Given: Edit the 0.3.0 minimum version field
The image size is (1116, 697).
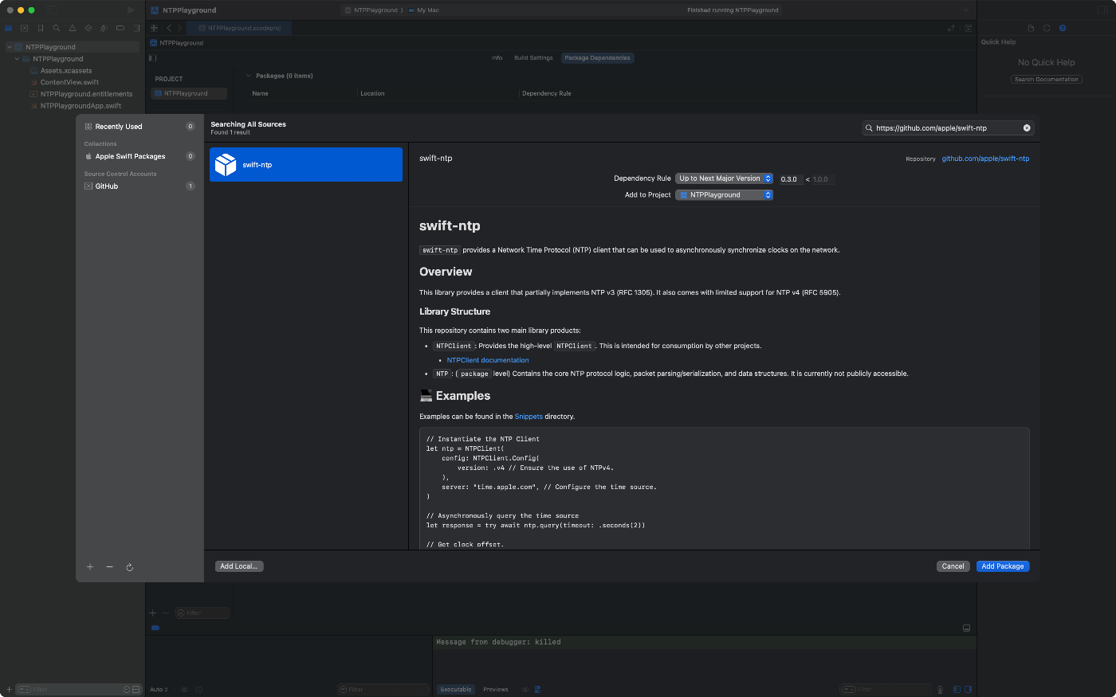Looking at the screenshot, I should point(790,179).
